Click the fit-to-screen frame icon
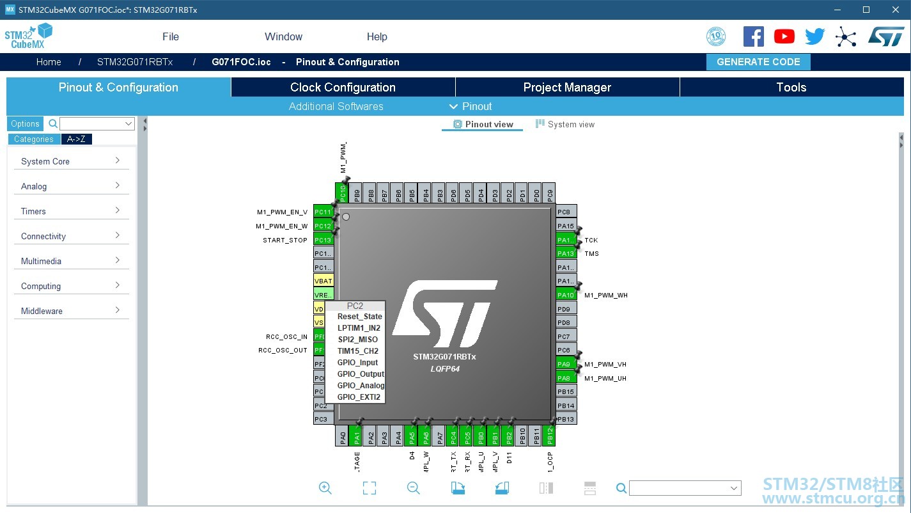This screenshot has height=513, width=911. point(370,488)
